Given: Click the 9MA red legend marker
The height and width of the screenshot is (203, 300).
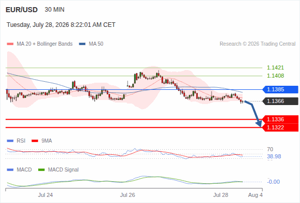Looking at the screenshot, I should tap(35, 141).
